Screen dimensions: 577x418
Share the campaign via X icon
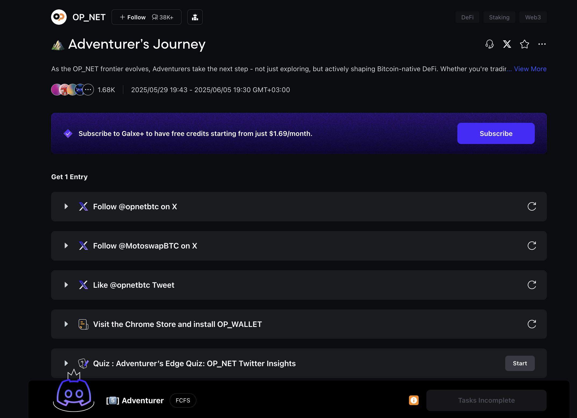click(x=507, y=44)
